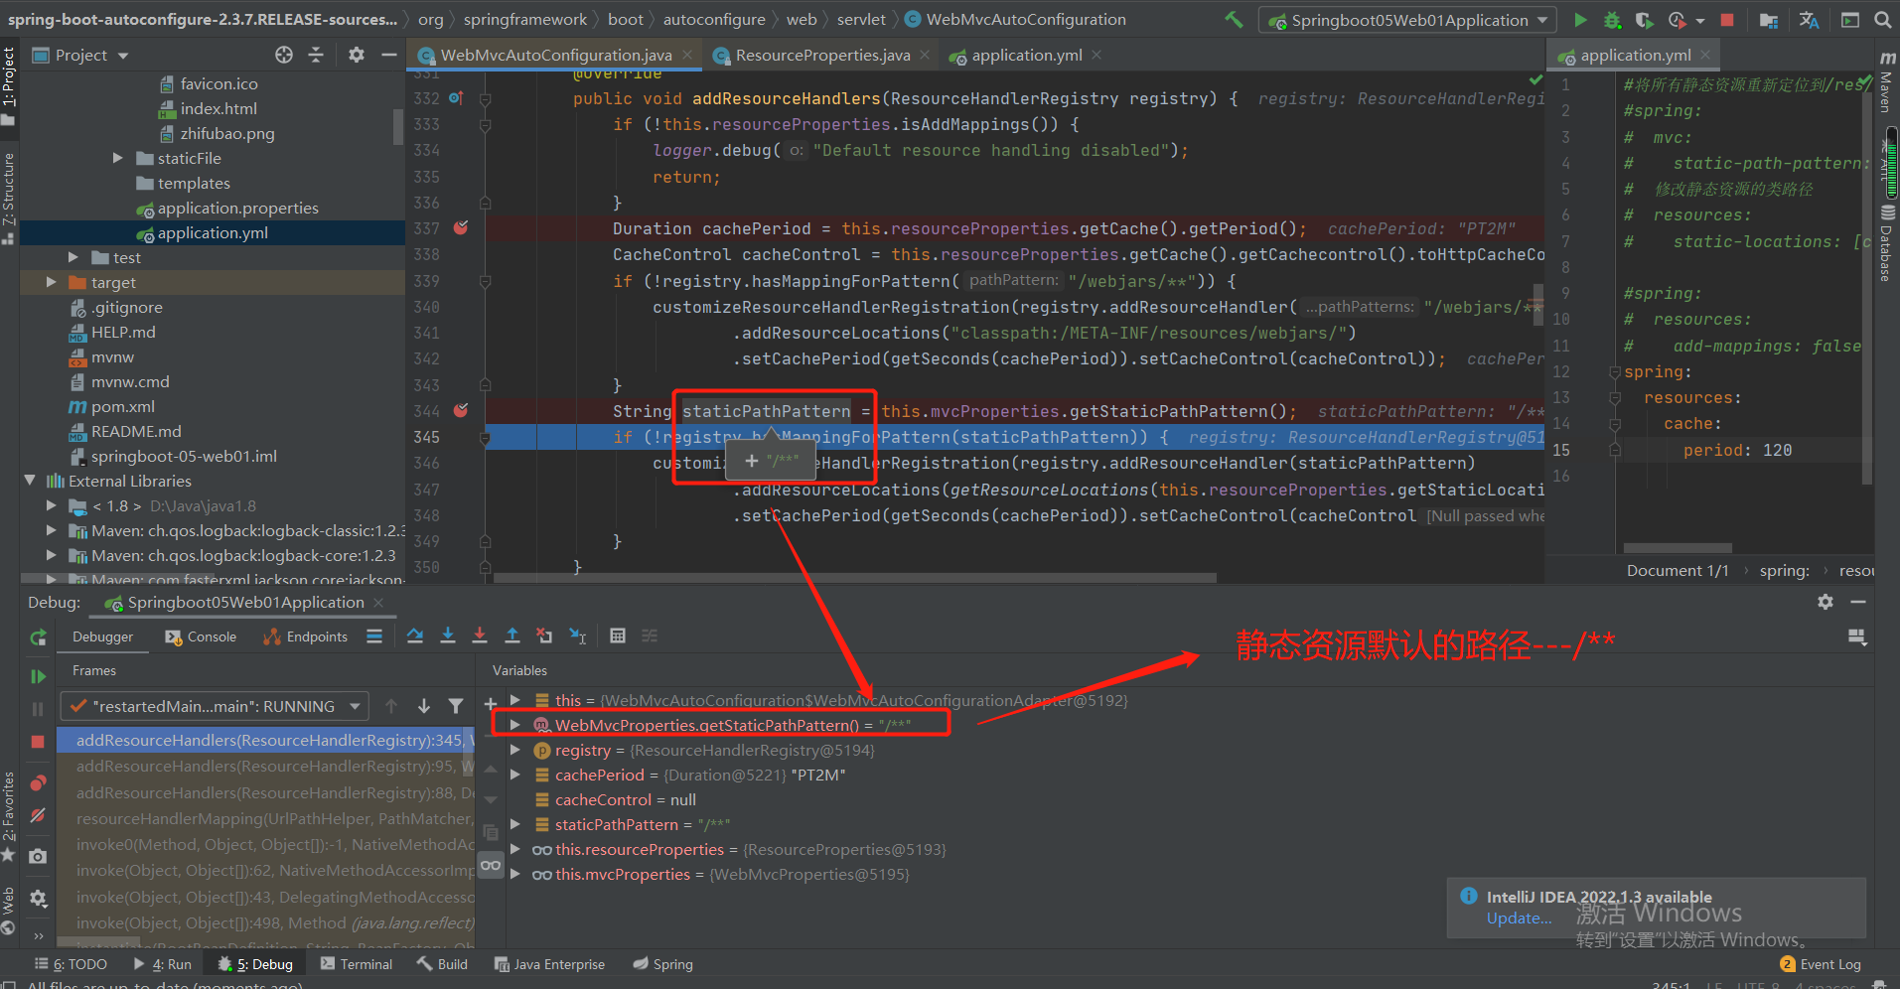The height and width of the screenshot is (989, 1900).
Task: Click Force Step Into red arrow icon
Action: [x=480, y=636]
